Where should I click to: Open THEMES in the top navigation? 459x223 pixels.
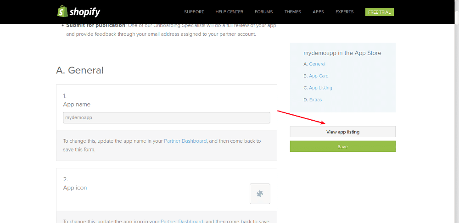(293, 12)
